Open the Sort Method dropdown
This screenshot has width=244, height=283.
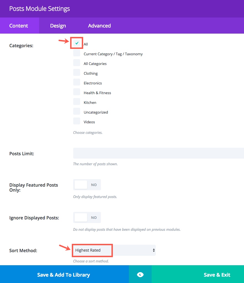tap(114, 250)
